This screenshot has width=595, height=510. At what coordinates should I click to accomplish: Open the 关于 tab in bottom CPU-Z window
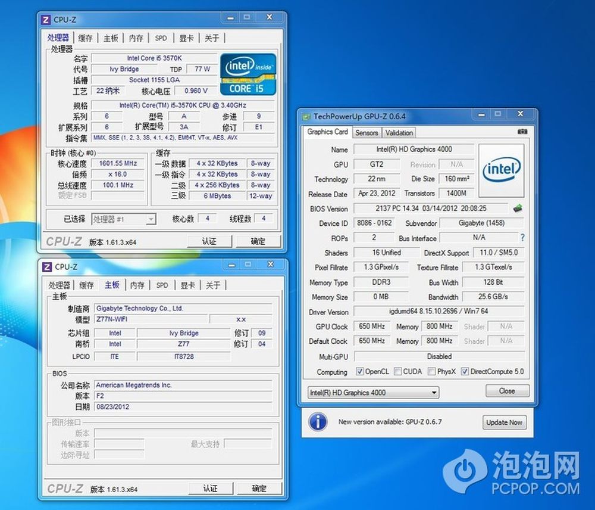[x=213, y=285]
